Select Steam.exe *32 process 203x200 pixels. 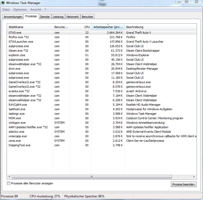102,51
